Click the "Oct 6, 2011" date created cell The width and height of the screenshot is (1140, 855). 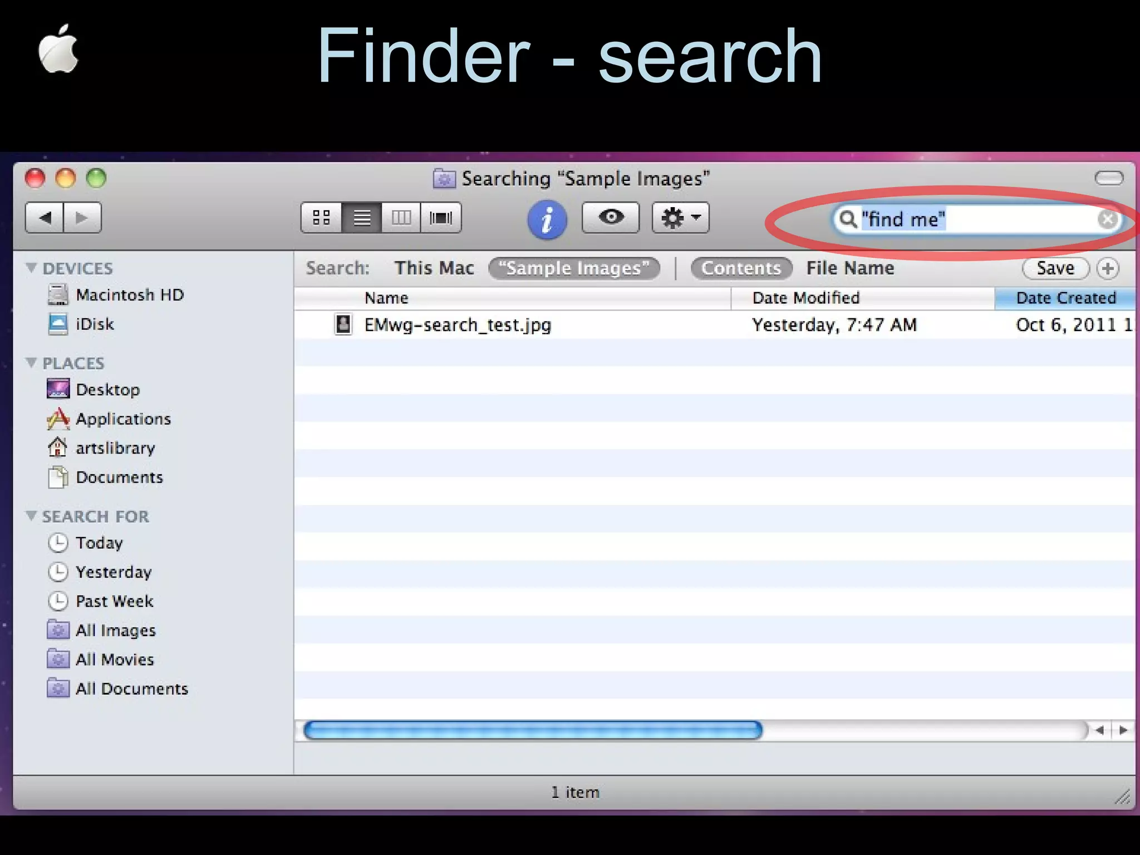coord(1074,325)
